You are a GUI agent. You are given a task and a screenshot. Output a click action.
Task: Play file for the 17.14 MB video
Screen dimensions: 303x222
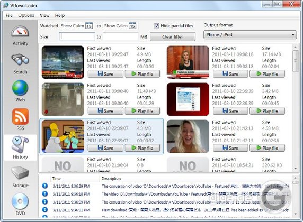pos(267,74)
